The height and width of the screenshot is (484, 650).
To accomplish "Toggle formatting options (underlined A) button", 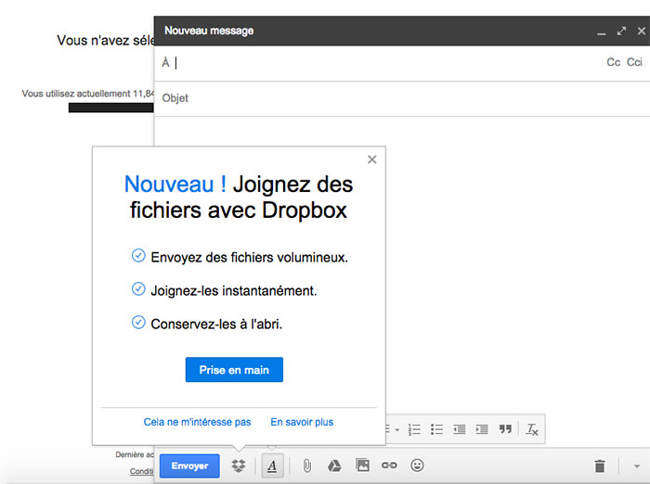I will tap(272, 465).
